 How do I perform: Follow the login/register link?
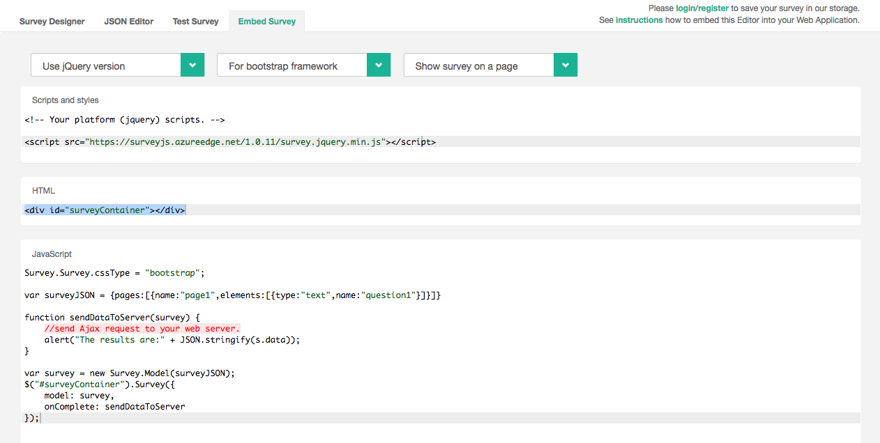point(702,8)
